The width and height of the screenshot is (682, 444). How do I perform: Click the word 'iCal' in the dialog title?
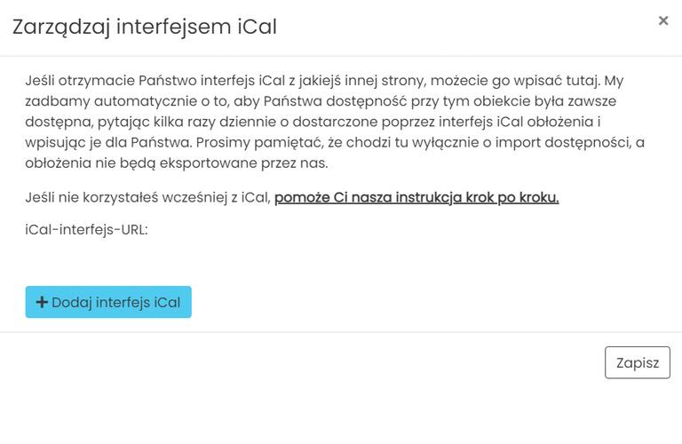pyautogui.click(x=258, y=27)
